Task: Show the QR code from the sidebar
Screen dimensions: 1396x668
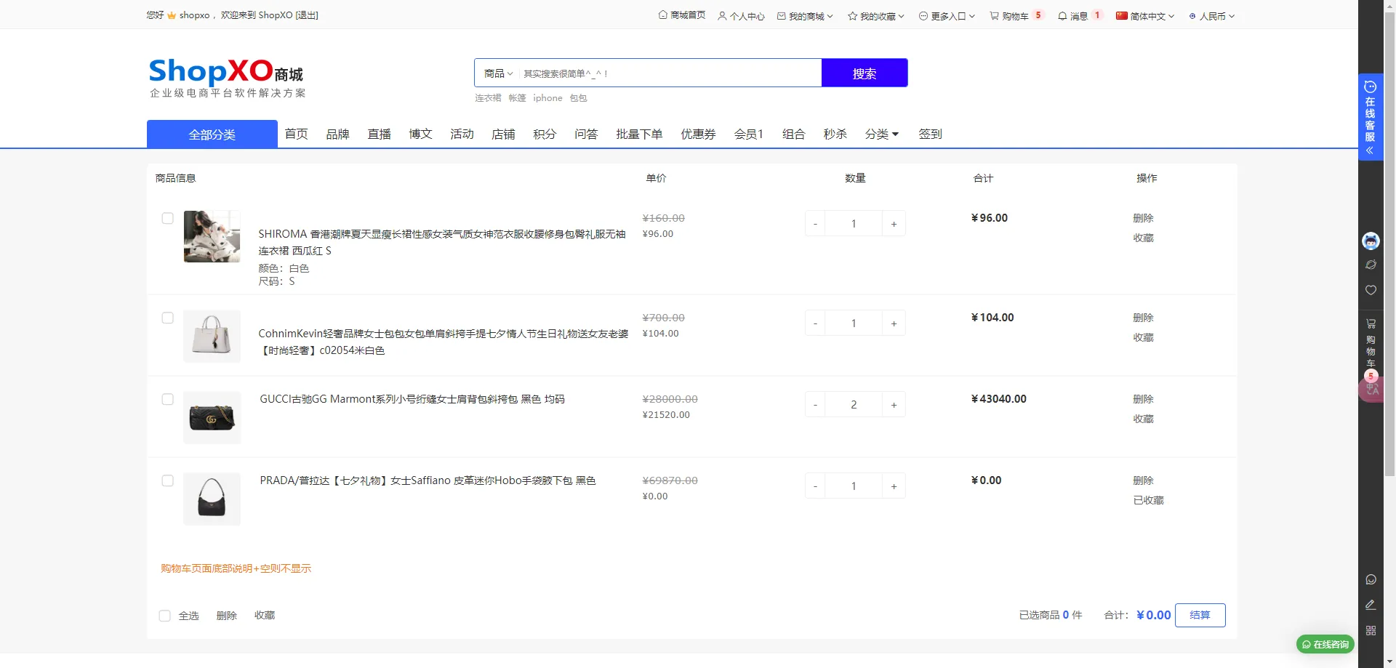Action: pyautogui.click(x=1371, y=630)
